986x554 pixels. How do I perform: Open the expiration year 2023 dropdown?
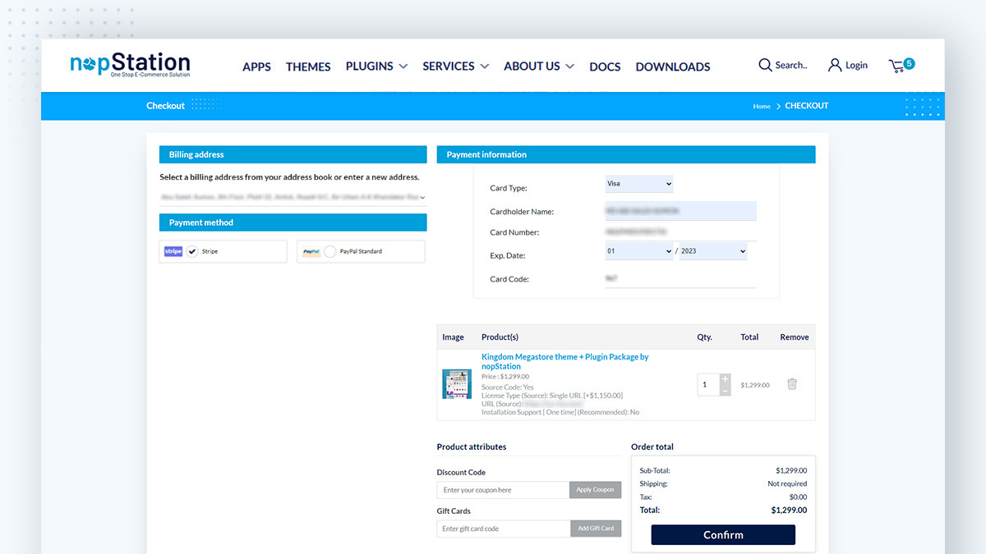[x=713, y=251]
